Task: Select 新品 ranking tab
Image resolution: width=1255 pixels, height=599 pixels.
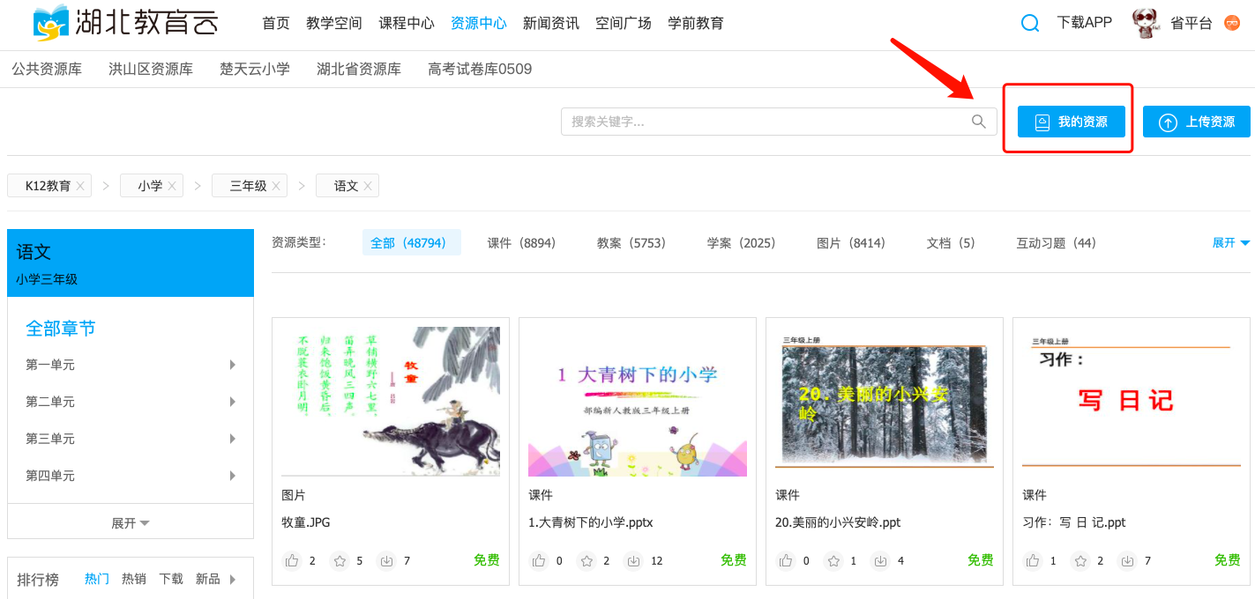Action: tap(208, 579)
